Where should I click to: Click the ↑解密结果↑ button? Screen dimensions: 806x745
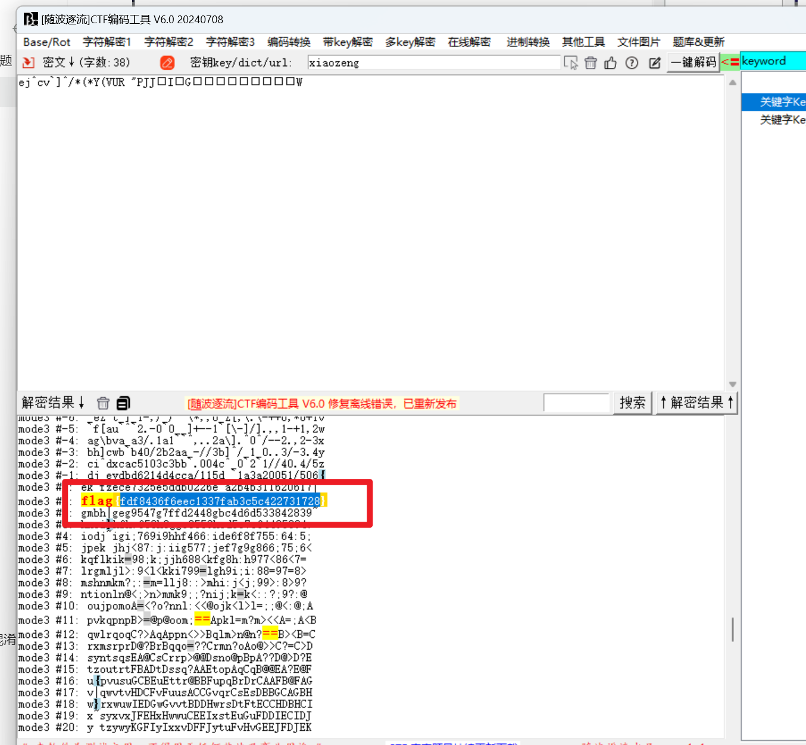tap(696, 403)
